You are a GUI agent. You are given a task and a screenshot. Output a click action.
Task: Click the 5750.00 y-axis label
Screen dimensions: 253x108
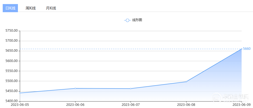11,31
